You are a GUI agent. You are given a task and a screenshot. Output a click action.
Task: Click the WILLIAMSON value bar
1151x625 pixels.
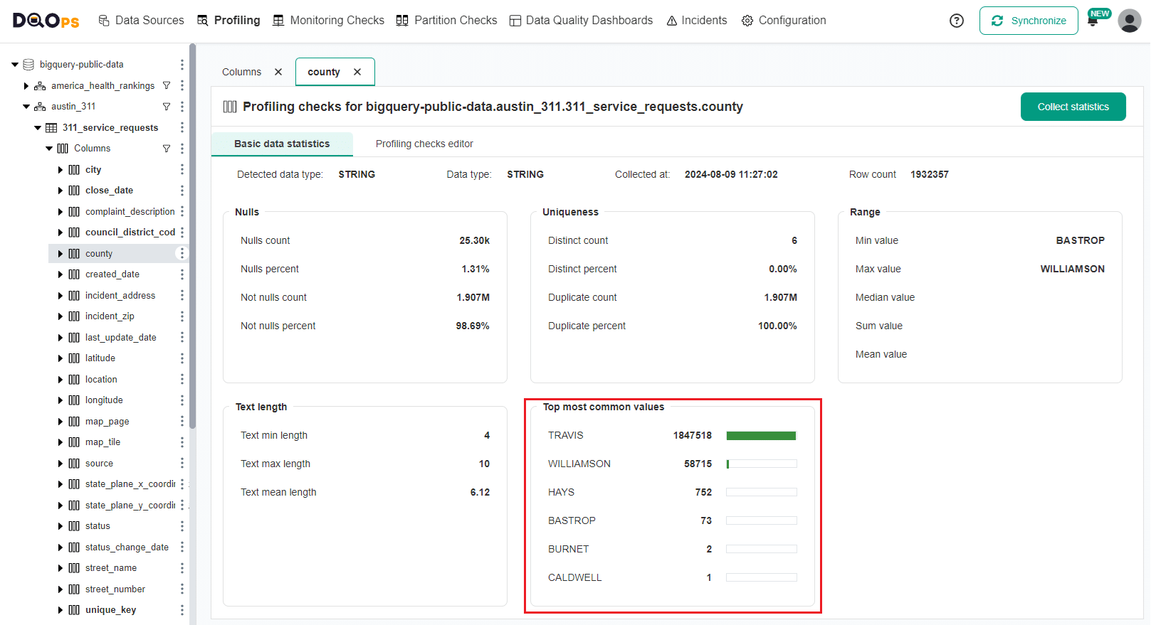761,464
